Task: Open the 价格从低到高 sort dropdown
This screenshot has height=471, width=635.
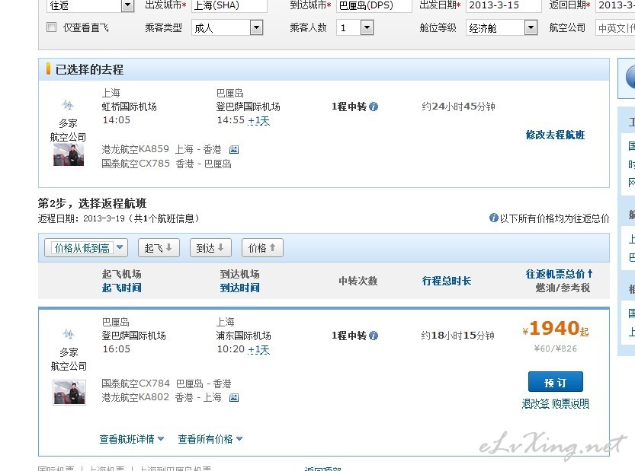Action: point(86,248)
